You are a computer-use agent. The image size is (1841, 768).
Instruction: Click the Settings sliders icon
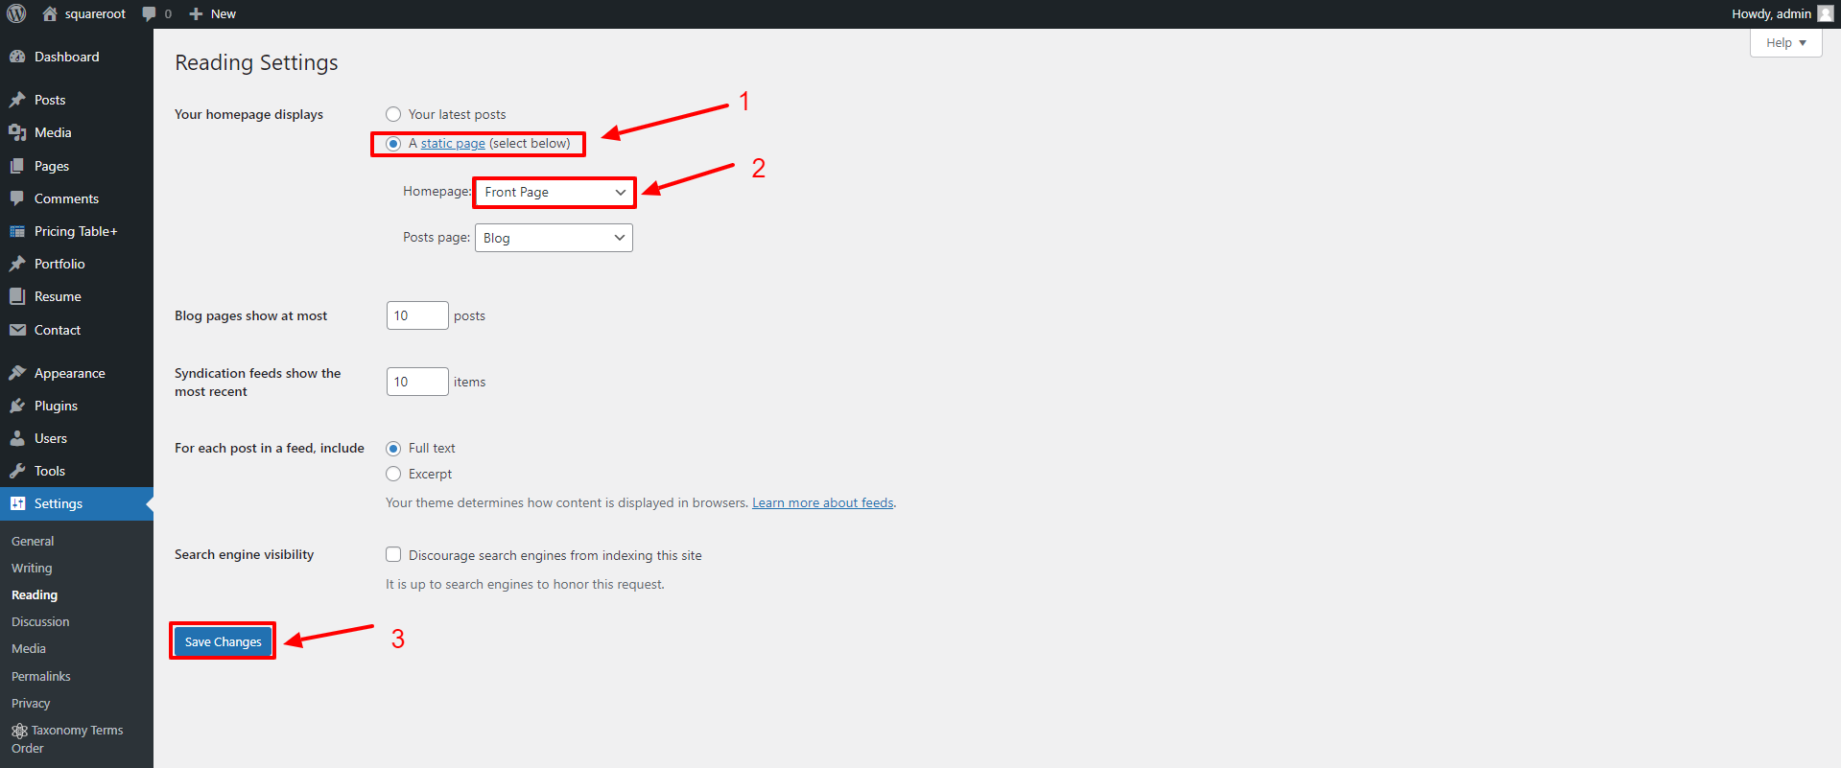click(x=17, y=503)
